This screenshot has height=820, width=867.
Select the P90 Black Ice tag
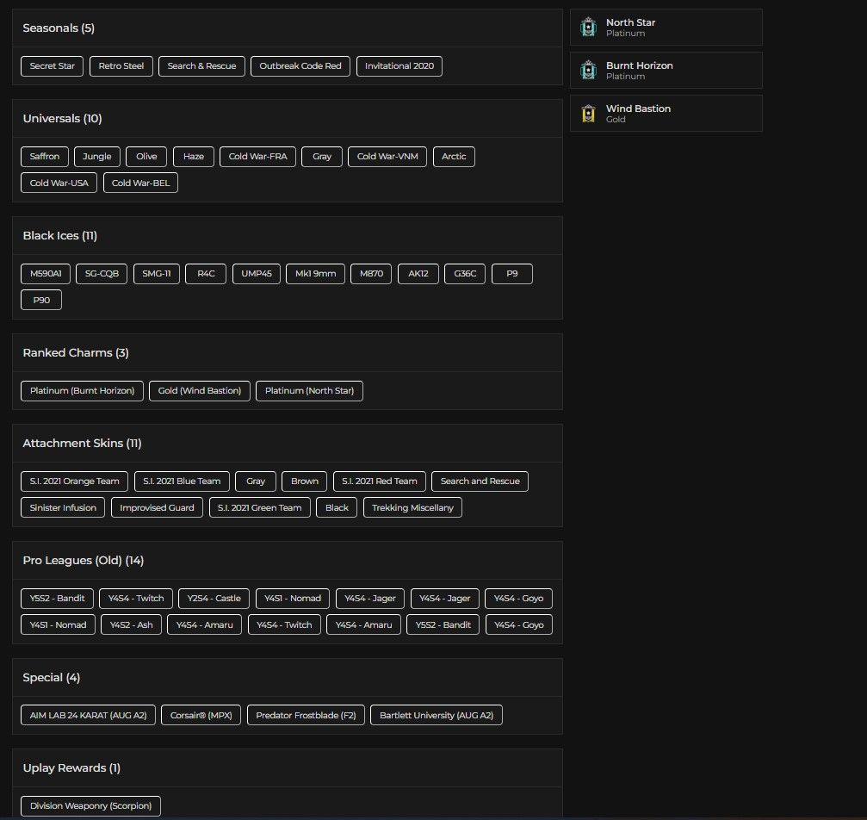pos(41,301)
